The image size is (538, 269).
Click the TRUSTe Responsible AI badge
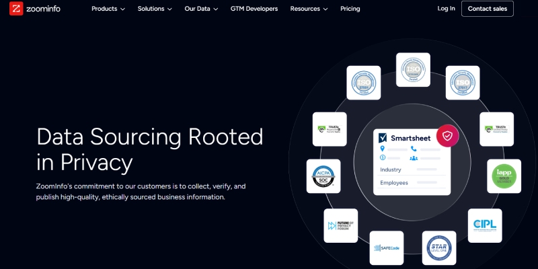coord(330,129)
